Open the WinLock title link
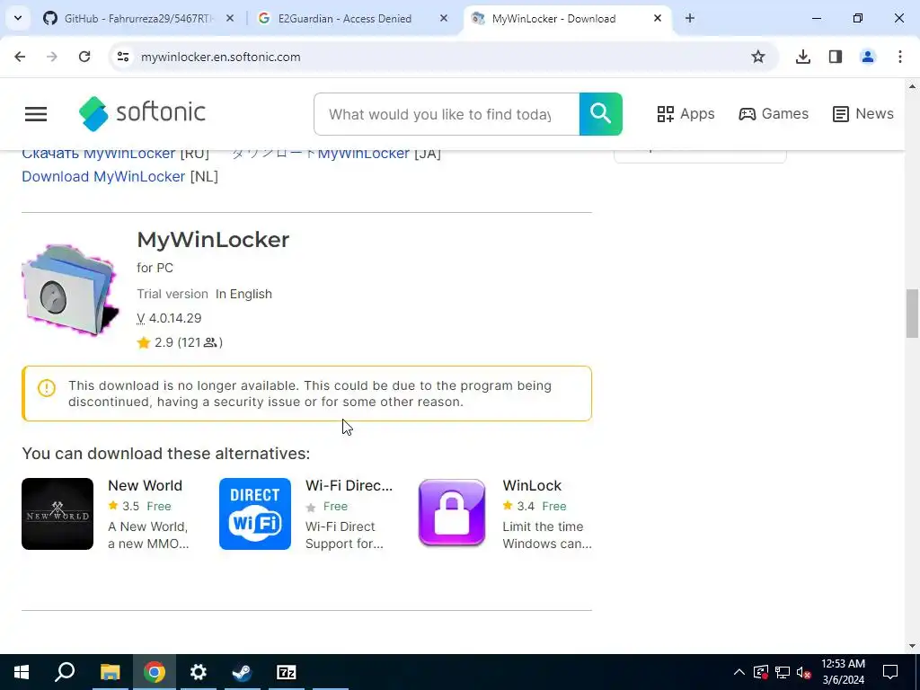This screenshot has width=920, height=690. pyautogui.click(x=532, y=486)
